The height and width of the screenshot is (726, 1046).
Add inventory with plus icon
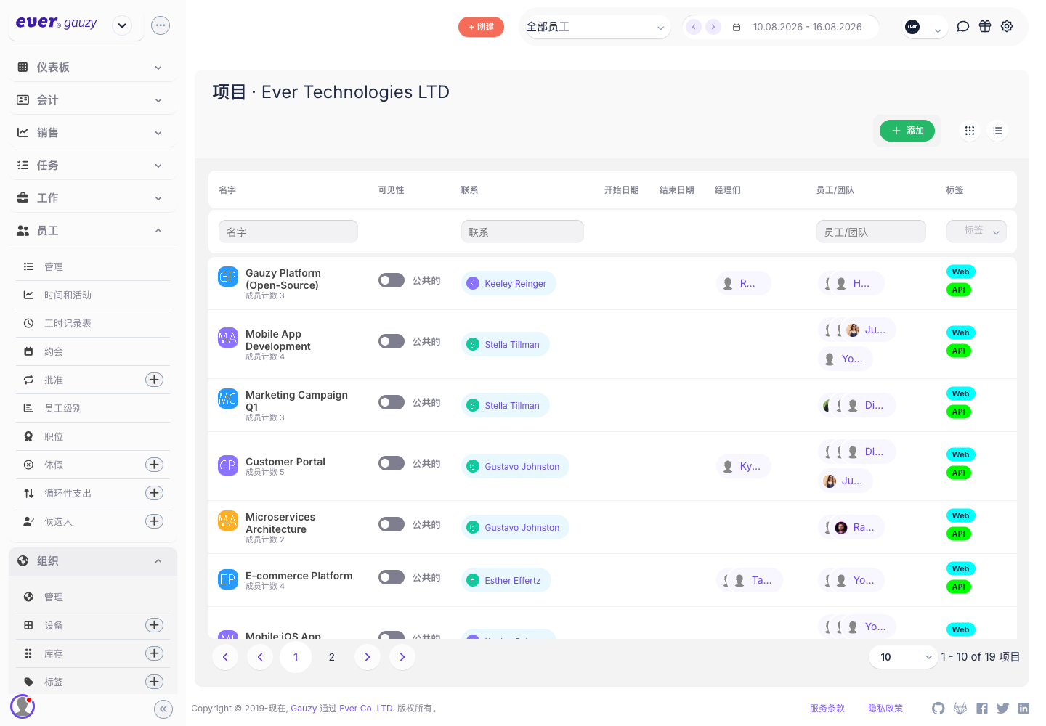(155, 653)
